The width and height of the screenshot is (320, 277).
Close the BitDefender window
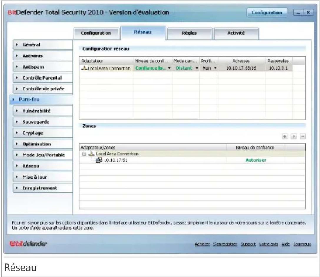pos(308,13)
